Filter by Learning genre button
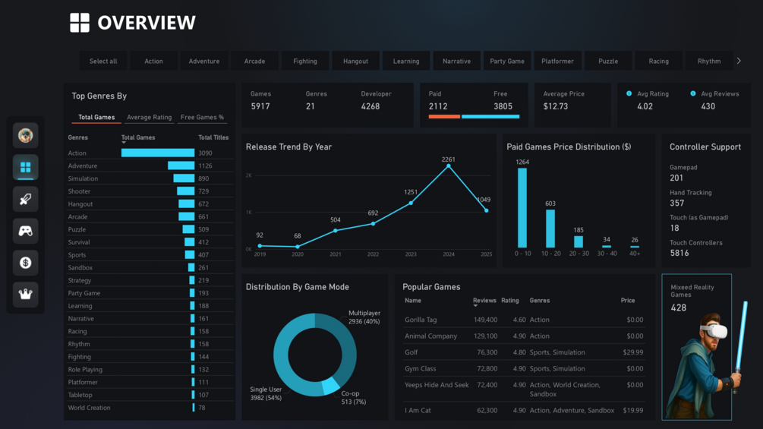 [x=406, y=62]
